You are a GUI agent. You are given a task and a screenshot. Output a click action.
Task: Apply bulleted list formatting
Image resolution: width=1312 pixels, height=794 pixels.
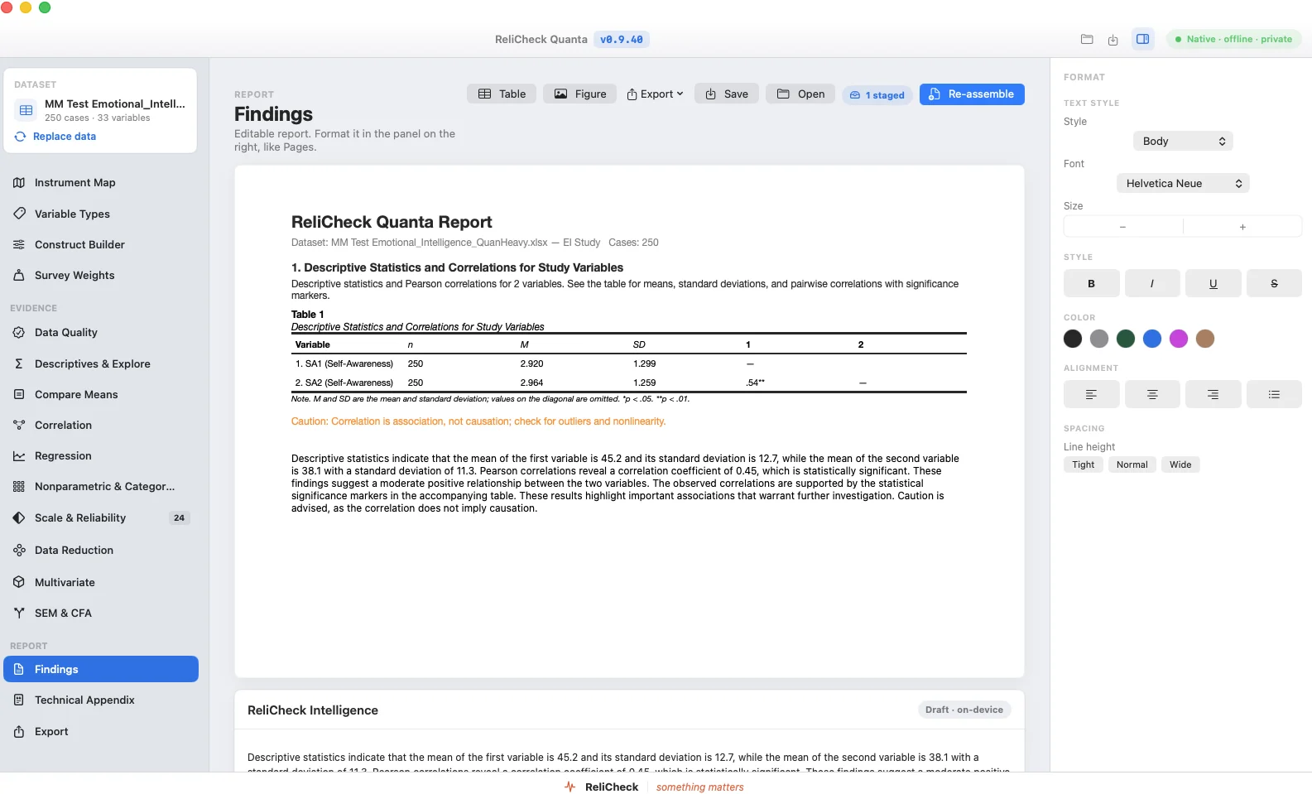point(1274,394)
